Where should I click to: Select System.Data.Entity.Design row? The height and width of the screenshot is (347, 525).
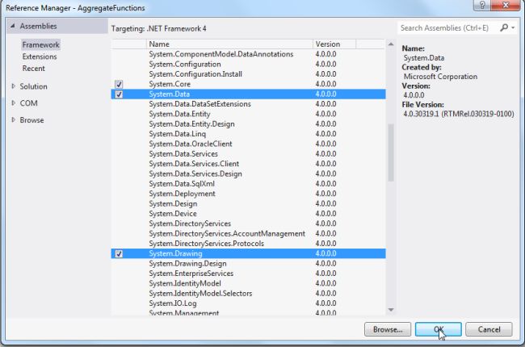pyautogui.click(x=248, y=124)
